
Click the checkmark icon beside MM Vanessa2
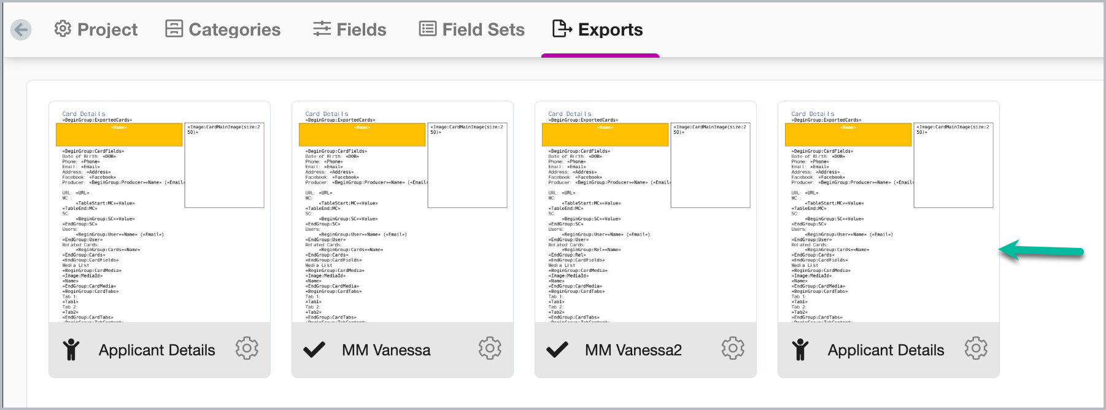tap(557, 349)
